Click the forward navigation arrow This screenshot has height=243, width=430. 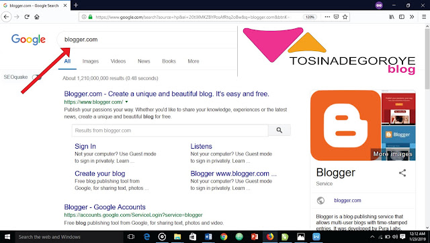click(17, 17)
